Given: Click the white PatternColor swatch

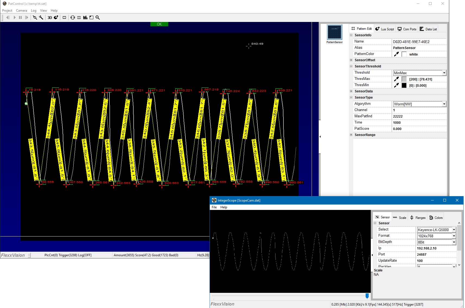Looking at the screenshot, I should 404,54.
